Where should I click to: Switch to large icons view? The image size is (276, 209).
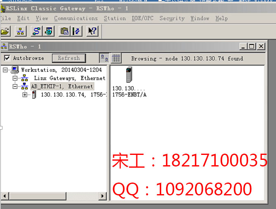(x=104, y=58)
